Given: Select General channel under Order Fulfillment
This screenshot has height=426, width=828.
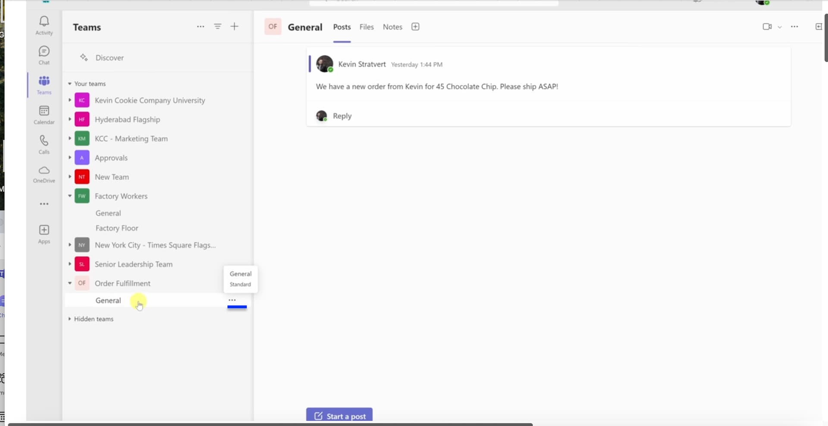Looking at the screenshot, I should point(108,301).
